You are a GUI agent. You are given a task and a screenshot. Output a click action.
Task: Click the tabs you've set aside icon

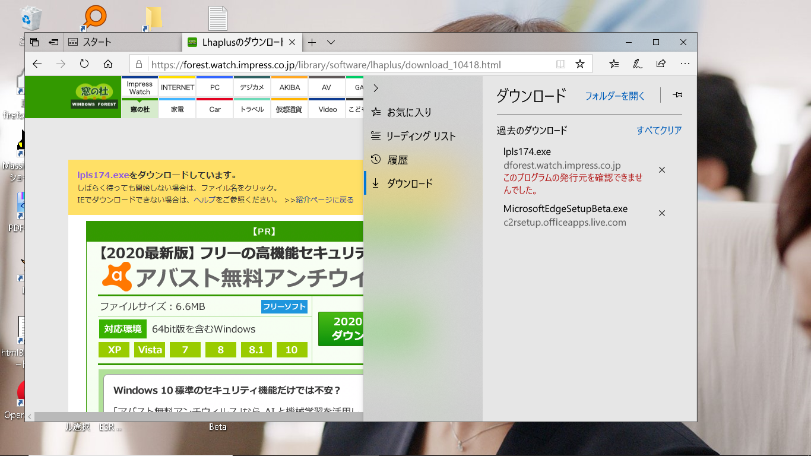point(34,42)
